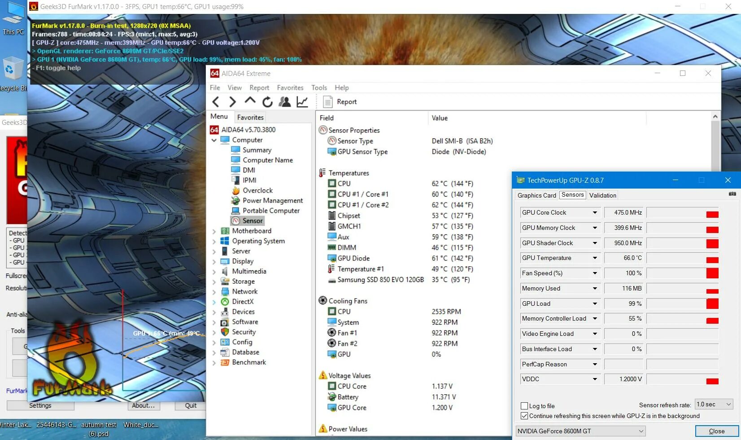The height and width of the screenshot is (440, 741).
Task: Expand the Server tree node
Action: click(214, 251)
